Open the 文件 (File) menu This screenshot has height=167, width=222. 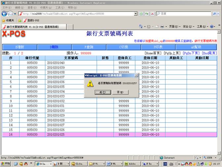[7, 7]
